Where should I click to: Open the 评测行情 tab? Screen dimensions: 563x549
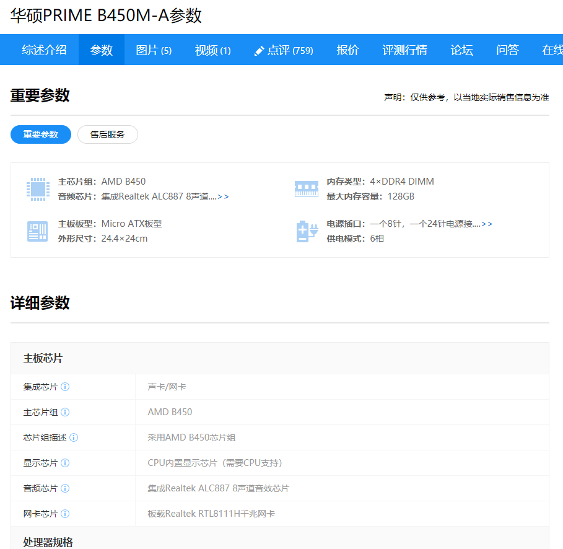coord(404,50)
